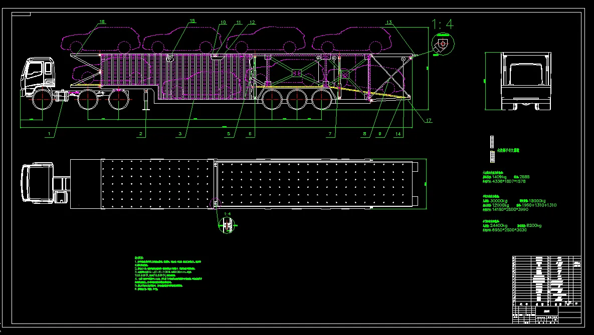Select the 18000kg value

537,201
